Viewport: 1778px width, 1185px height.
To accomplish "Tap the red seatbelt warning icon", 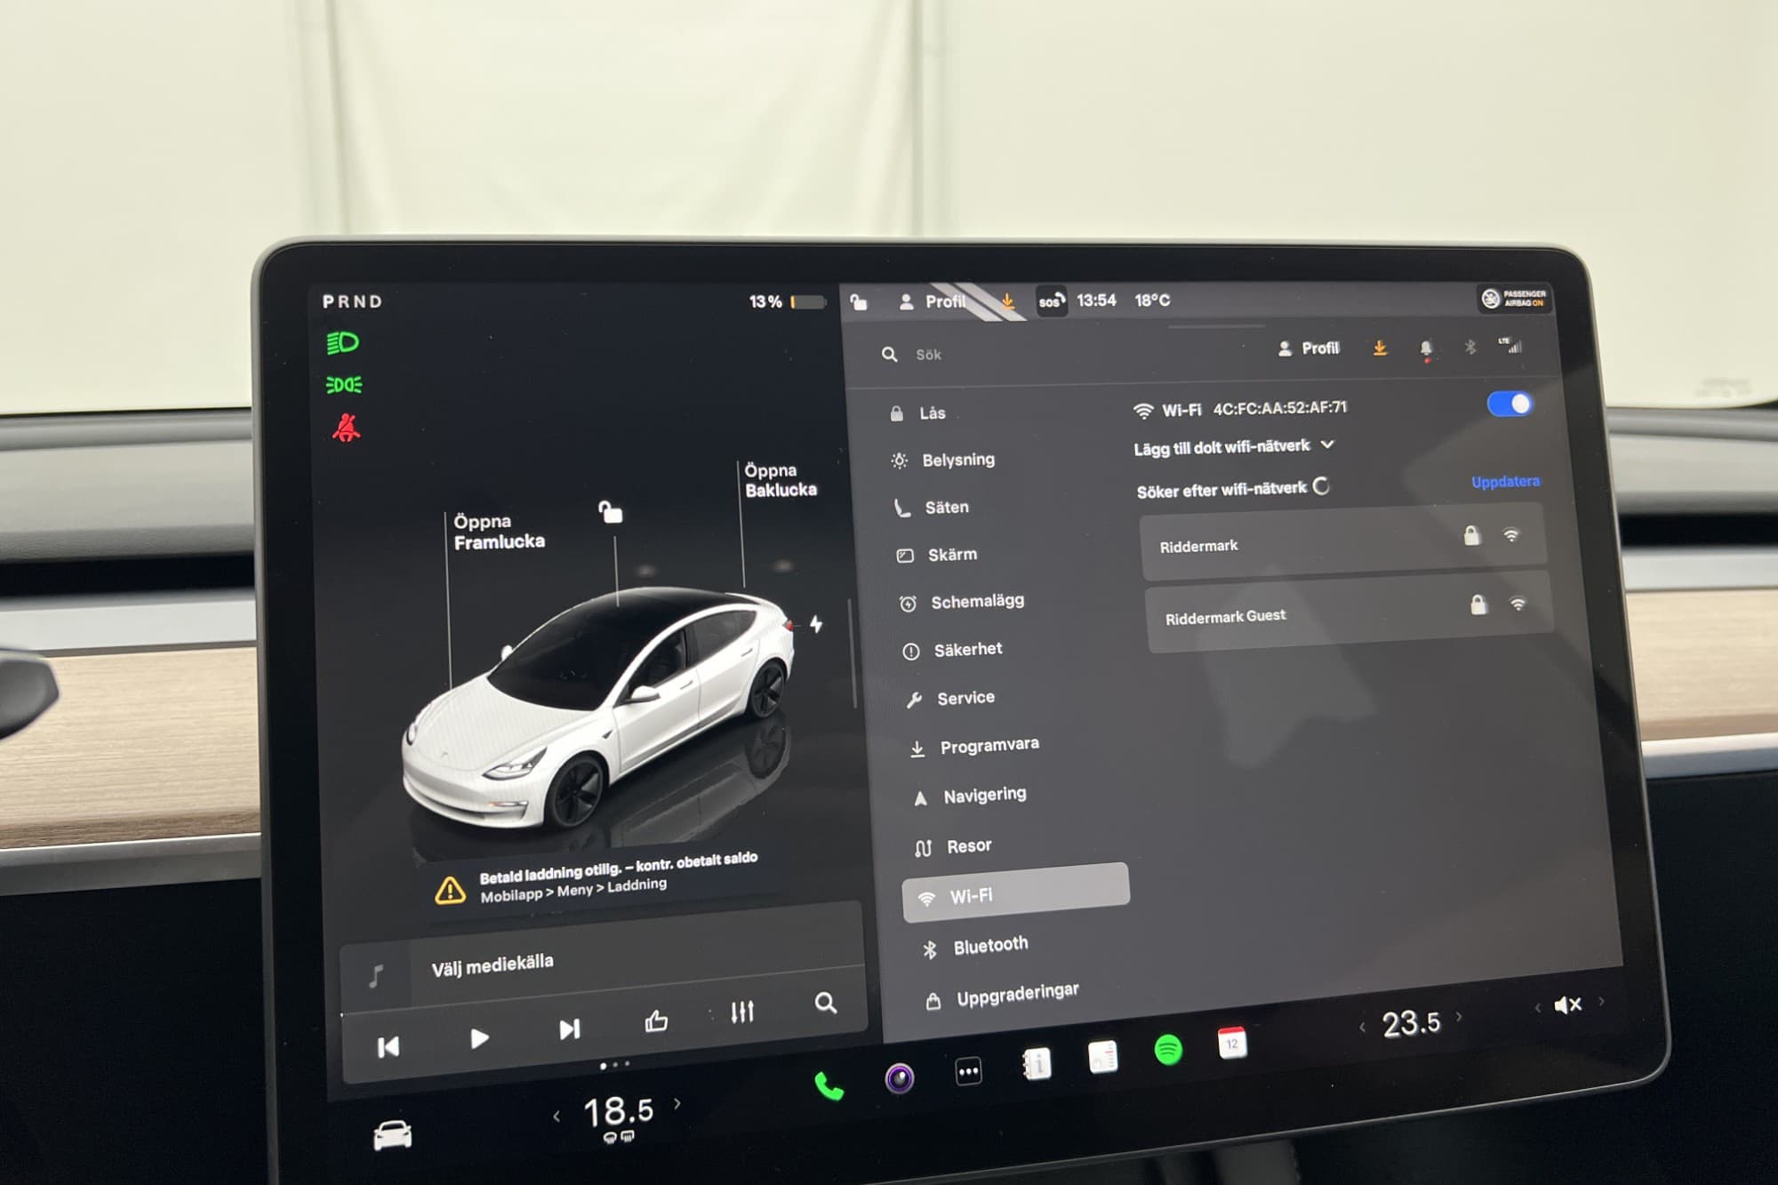I will [x=346, y=428].
